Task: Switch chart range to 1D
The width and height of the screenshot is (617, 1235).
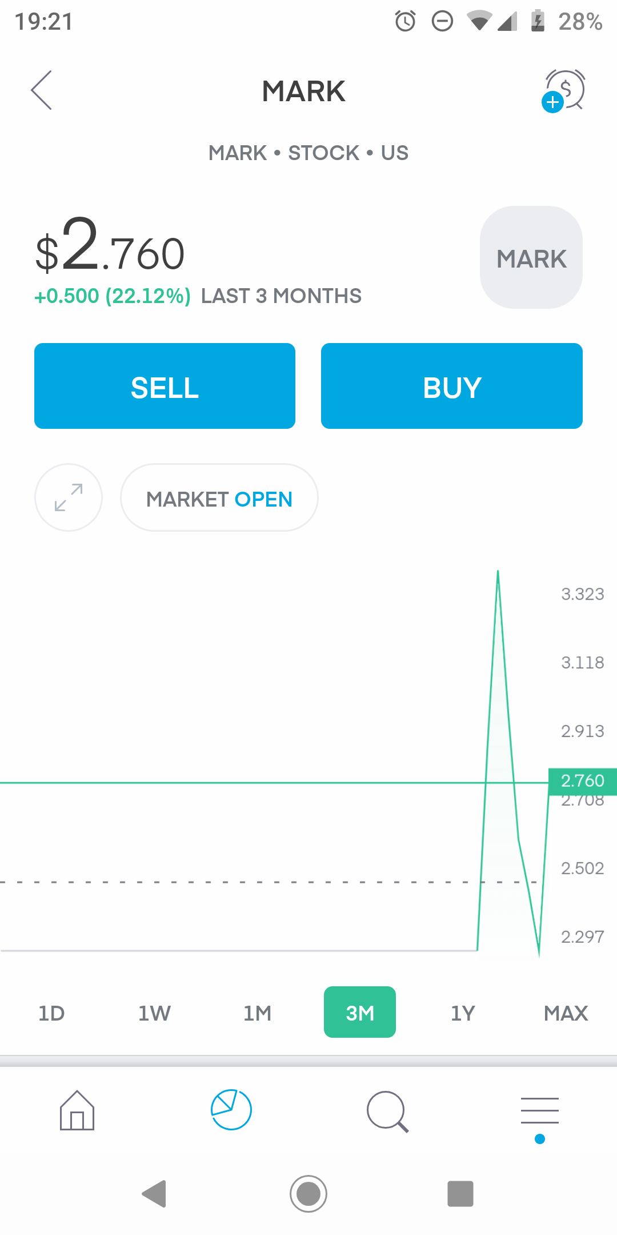Action: point(51,1013)
